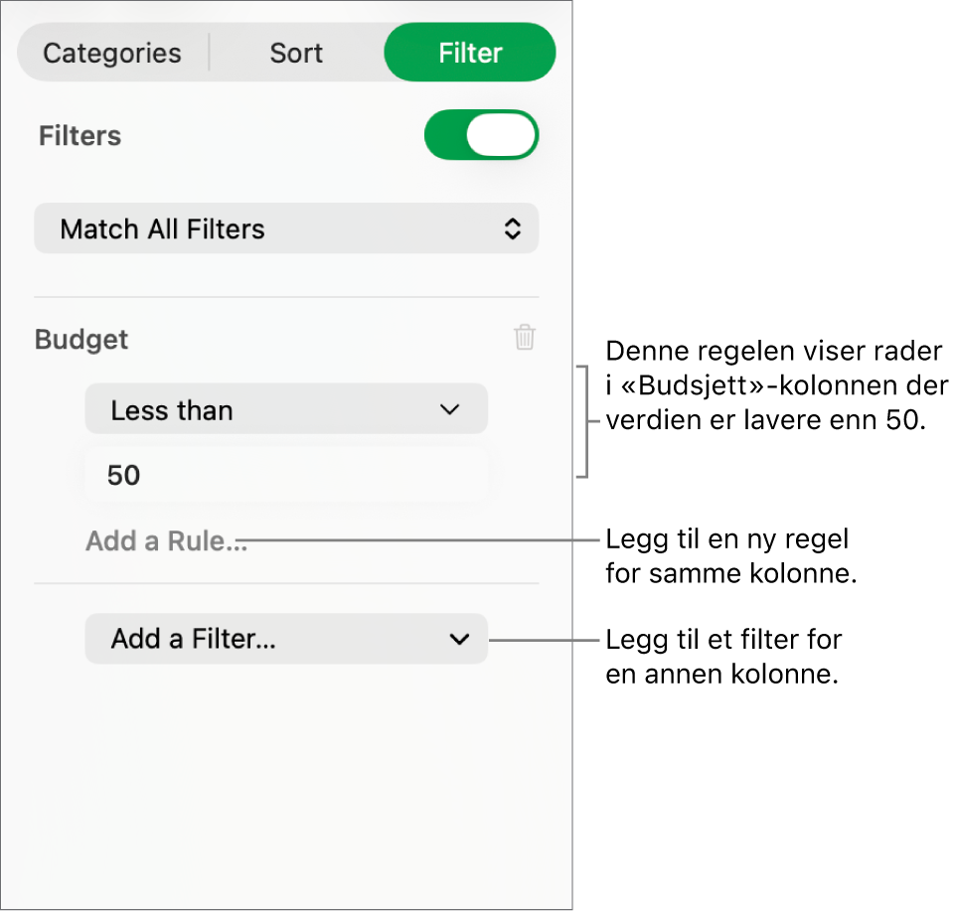Open the Sort tab
Screen dimensions: 955x912
[x=296, y=53]
